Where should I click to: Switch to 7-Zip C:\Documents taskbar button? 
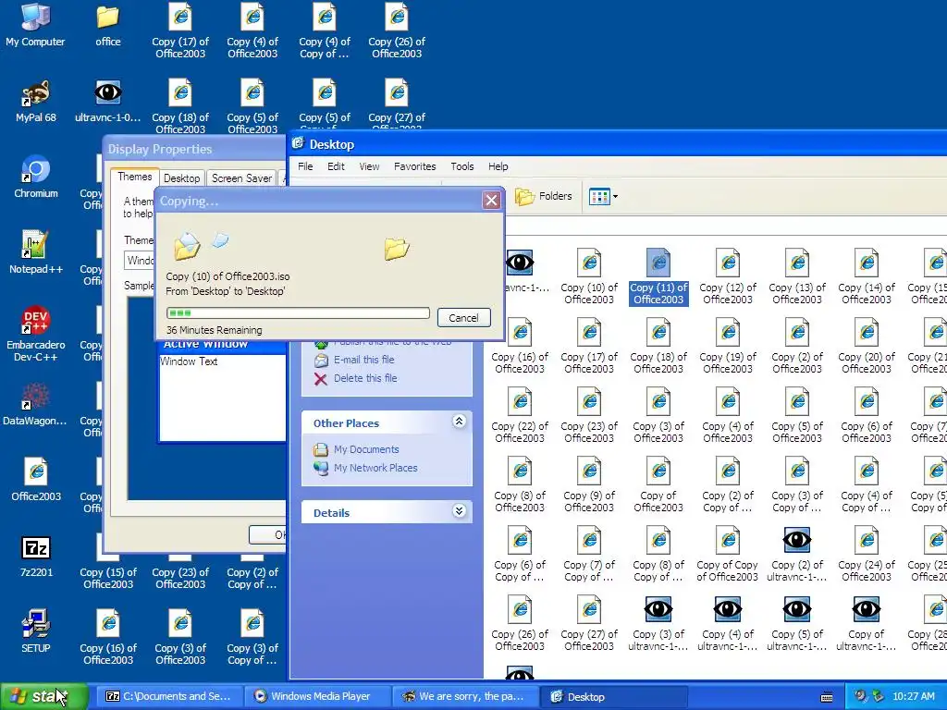point(168,697)
